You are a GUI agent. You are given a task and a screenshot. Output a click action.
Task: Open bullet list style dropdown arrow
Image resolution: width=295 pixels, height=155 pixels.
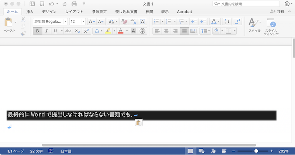[162, 22]
